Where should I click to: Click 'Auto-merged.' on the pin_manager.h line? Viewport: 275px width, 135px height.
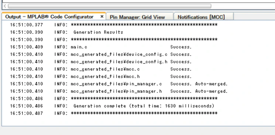(x=212, y=91)
